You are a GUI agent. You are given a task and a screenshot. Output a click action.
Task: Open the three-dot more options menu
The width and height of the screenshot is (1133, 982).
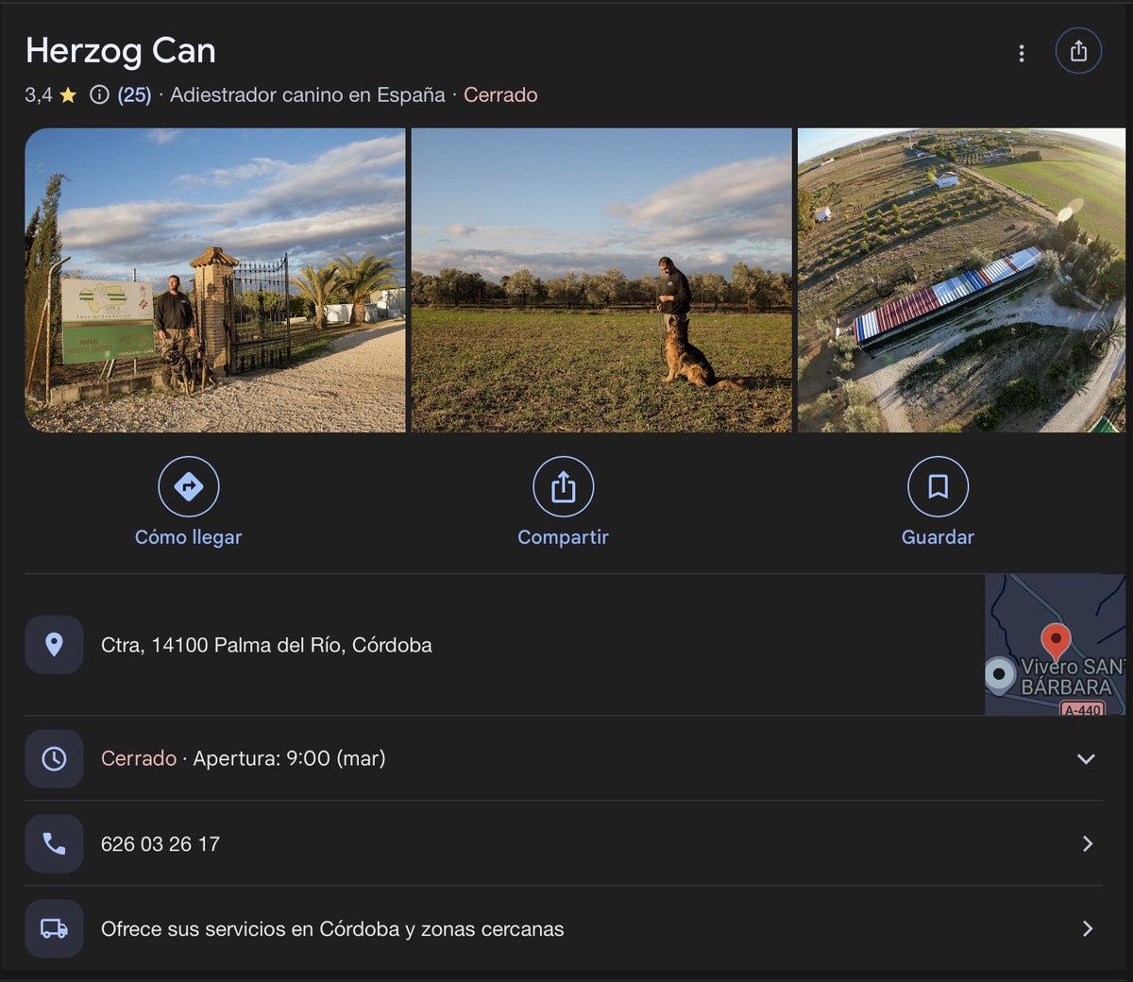(x=1021, y=53)
